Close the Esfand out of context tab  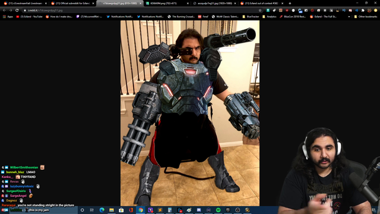[283, 4]
